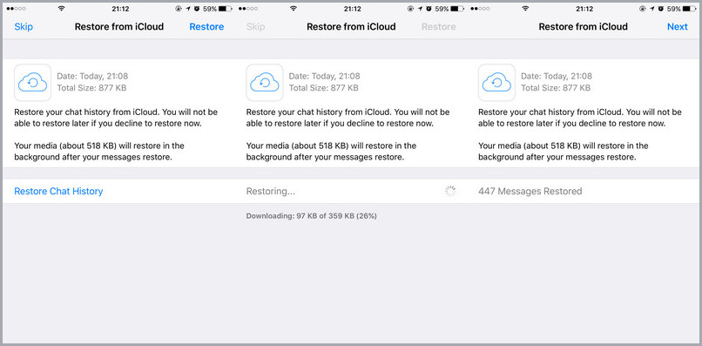Tap Next on the third screen
The height and width of the screenshot is (346, 702).
[x=677, y=26]
